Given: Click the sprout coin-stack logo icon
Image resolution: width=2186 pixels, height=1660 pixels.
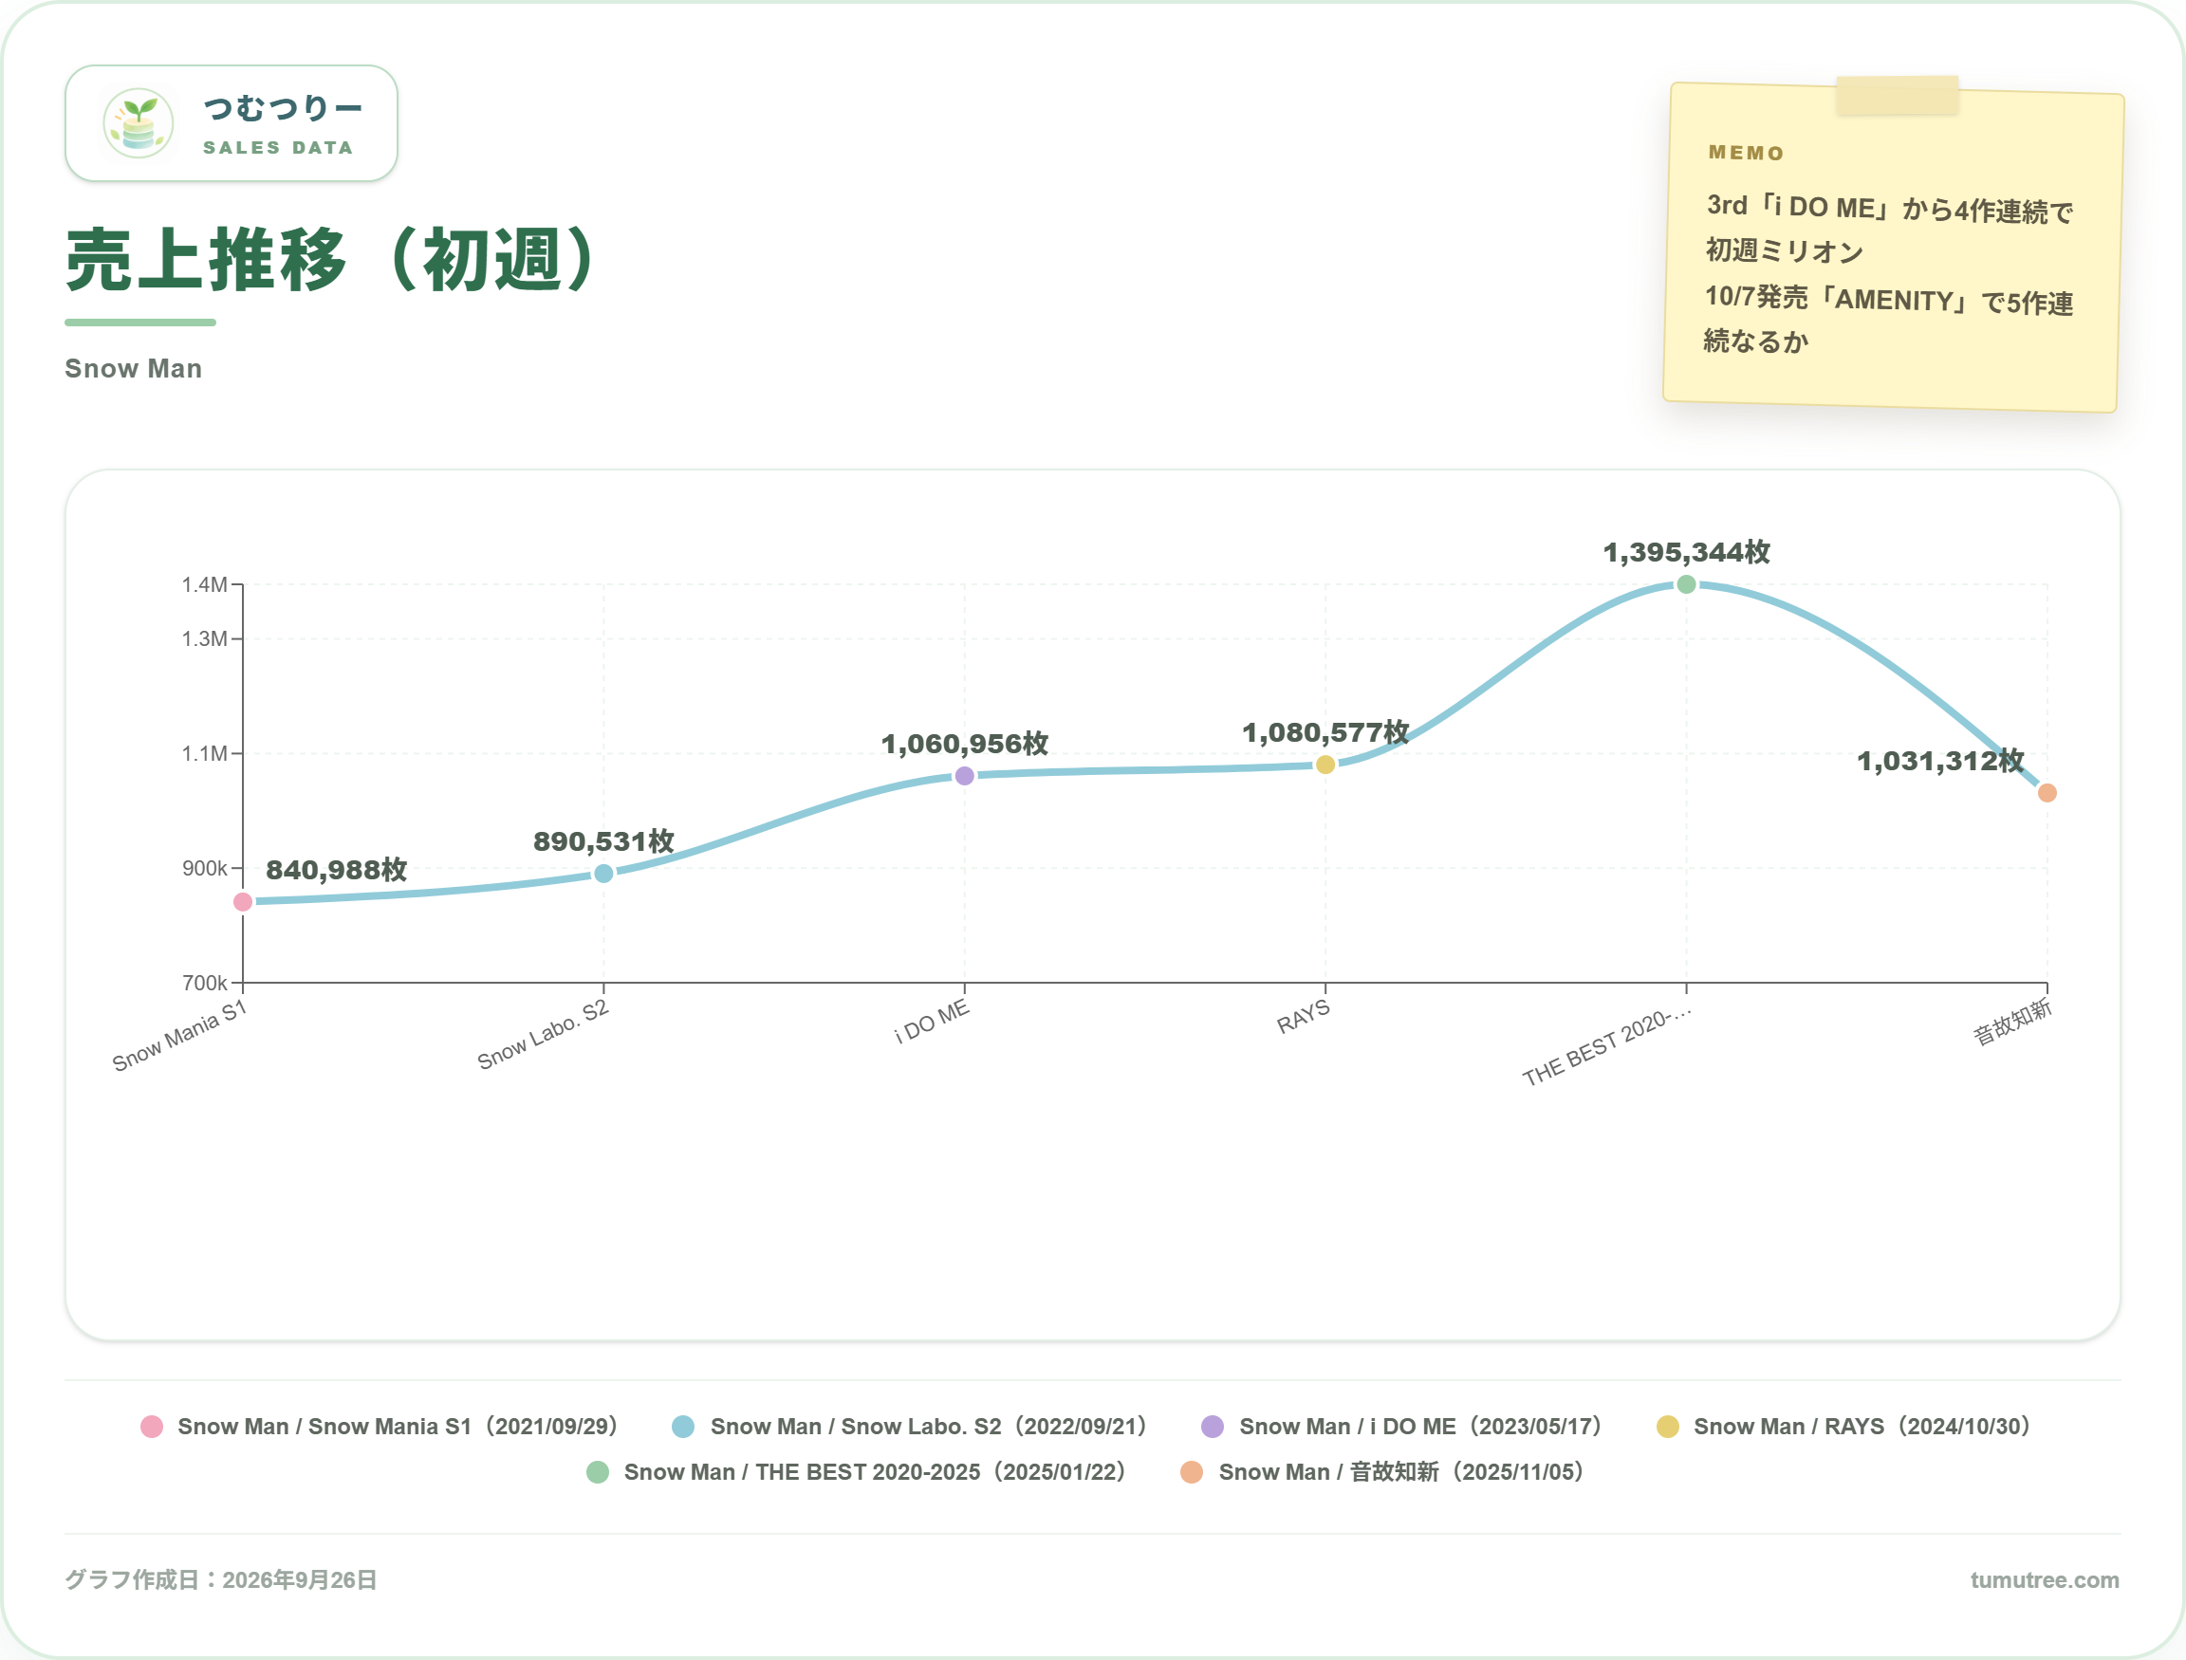Looking at the screenshot, I should [139, 123].
